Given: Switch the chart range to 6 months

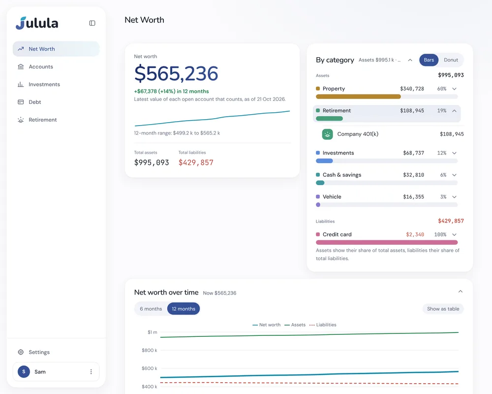Looking at the screenshot, I should (151, 308).
